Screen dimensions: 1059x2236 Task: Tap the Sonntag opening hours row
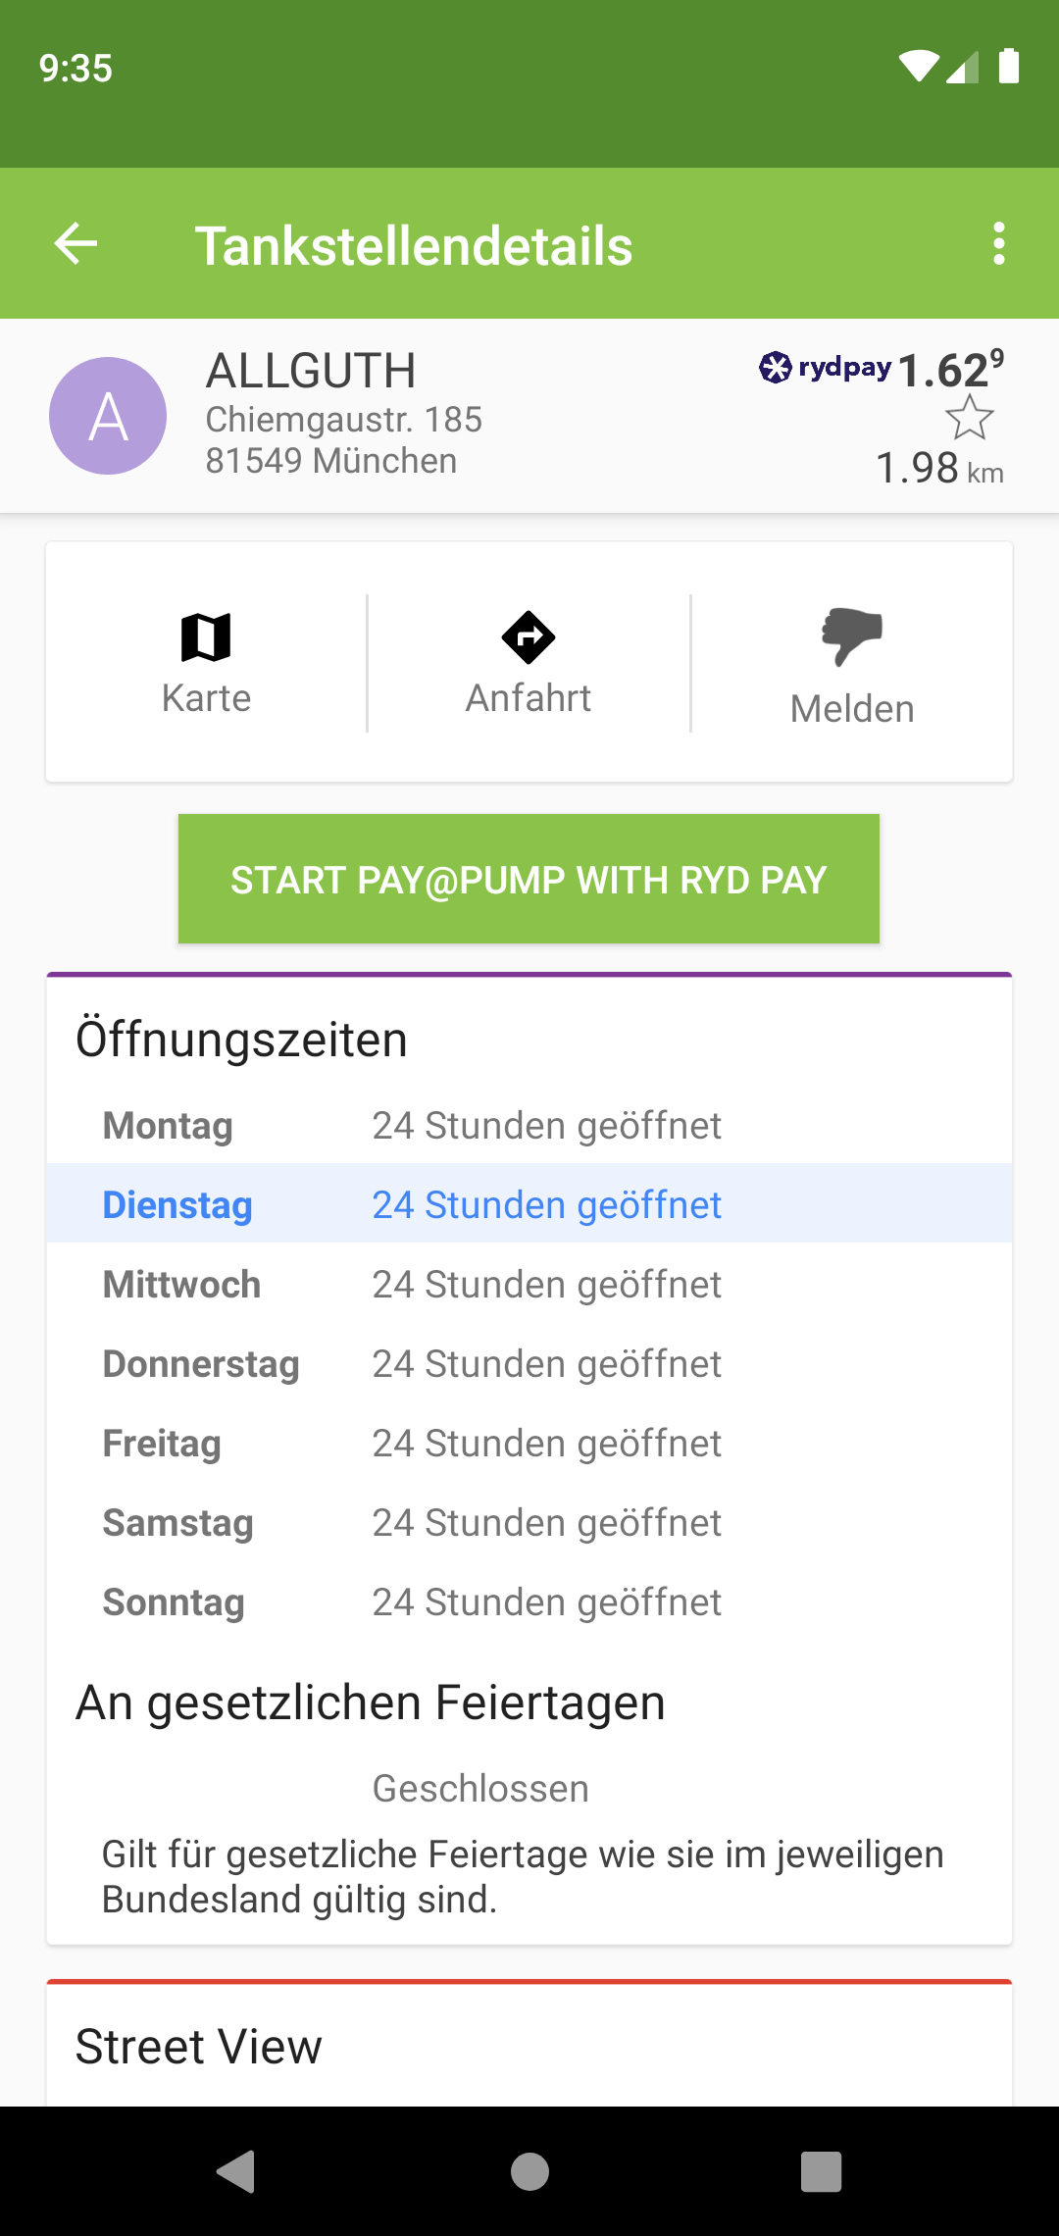(529, 1602)
